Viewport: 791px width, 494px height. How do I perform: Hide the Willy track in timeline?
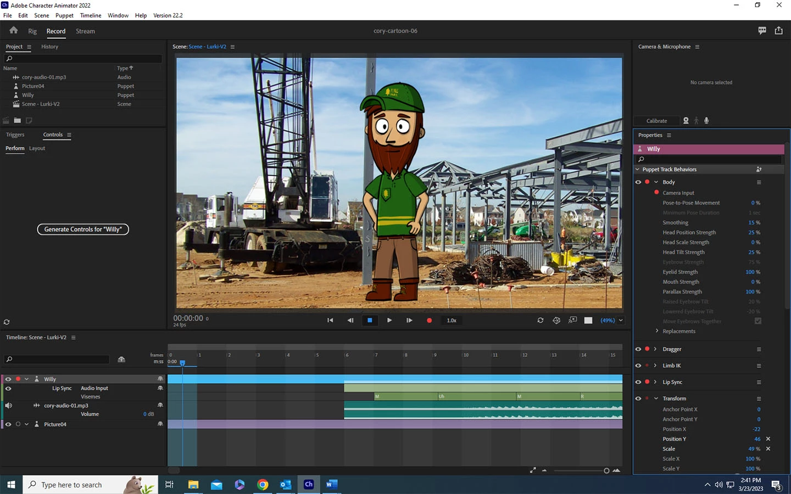8,379
